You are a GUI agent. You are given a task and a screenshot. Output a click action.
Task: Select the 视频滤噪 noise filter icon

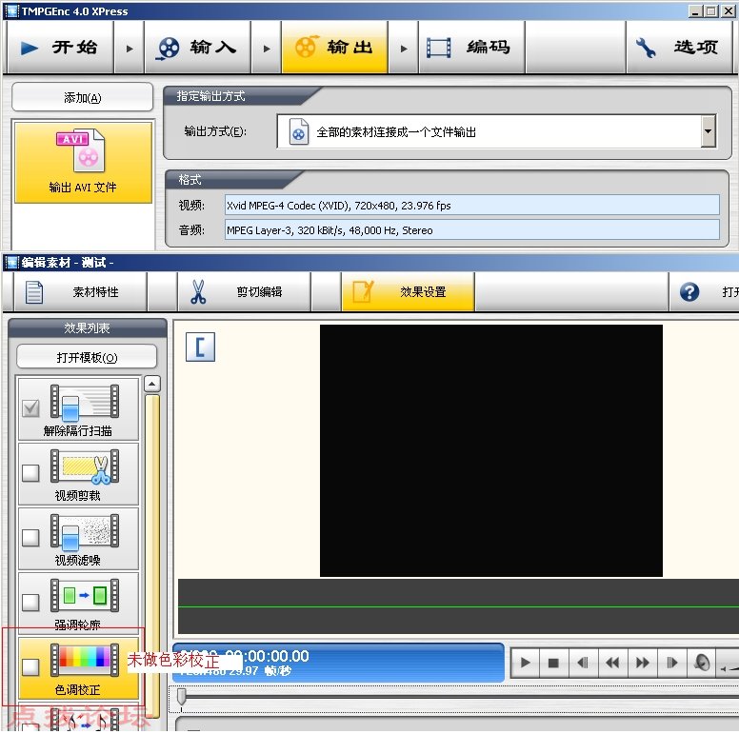85,531
